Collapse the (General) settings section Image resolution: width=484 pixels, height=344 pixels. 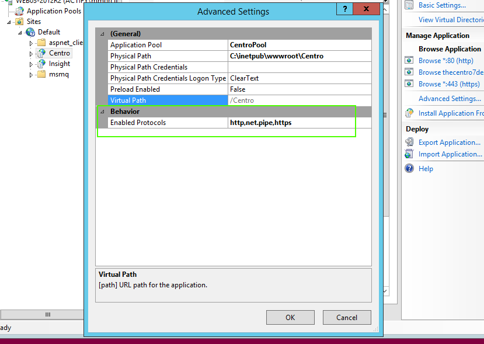102,34
